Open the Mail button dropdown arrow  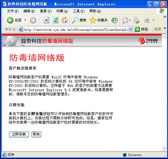(130, 20)
